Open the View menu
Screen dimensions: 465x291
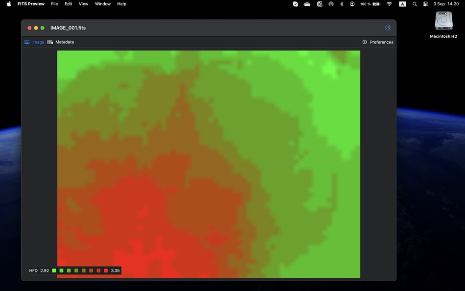tap(83, 4)
